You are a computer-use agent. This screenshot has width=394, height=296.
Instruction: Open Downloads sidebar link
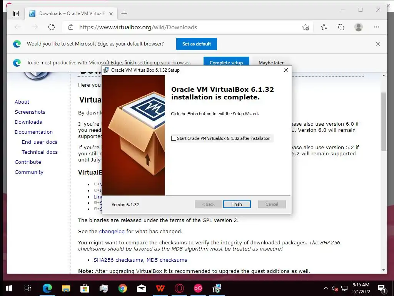coord(28,122)
